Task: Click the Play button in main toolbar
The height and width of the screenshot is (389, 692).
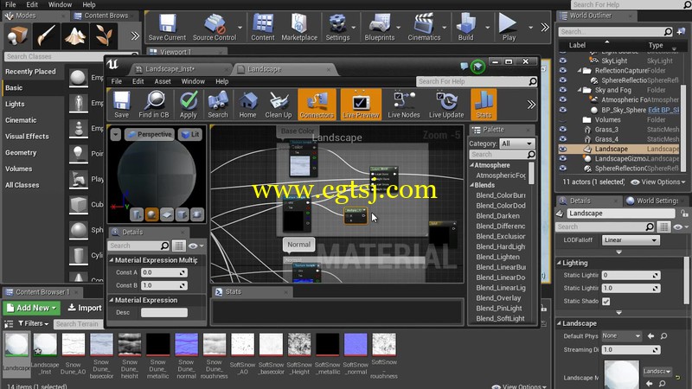Action: click(x=509, y=27)
